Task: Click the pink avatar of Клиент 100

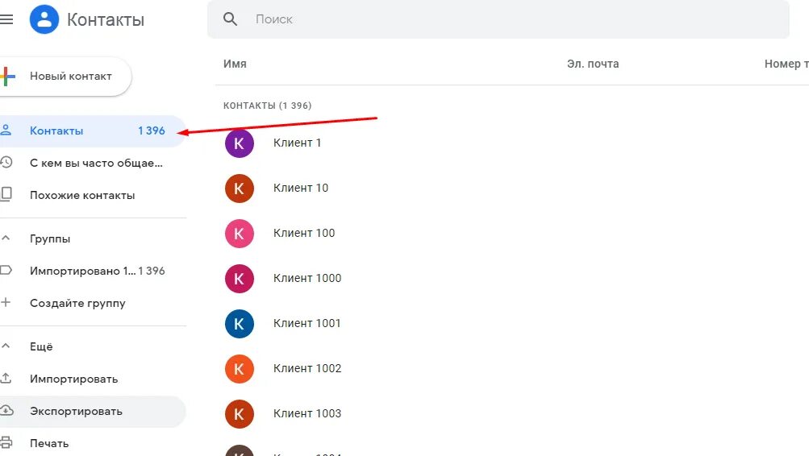Action: click(x=240, y=234)
